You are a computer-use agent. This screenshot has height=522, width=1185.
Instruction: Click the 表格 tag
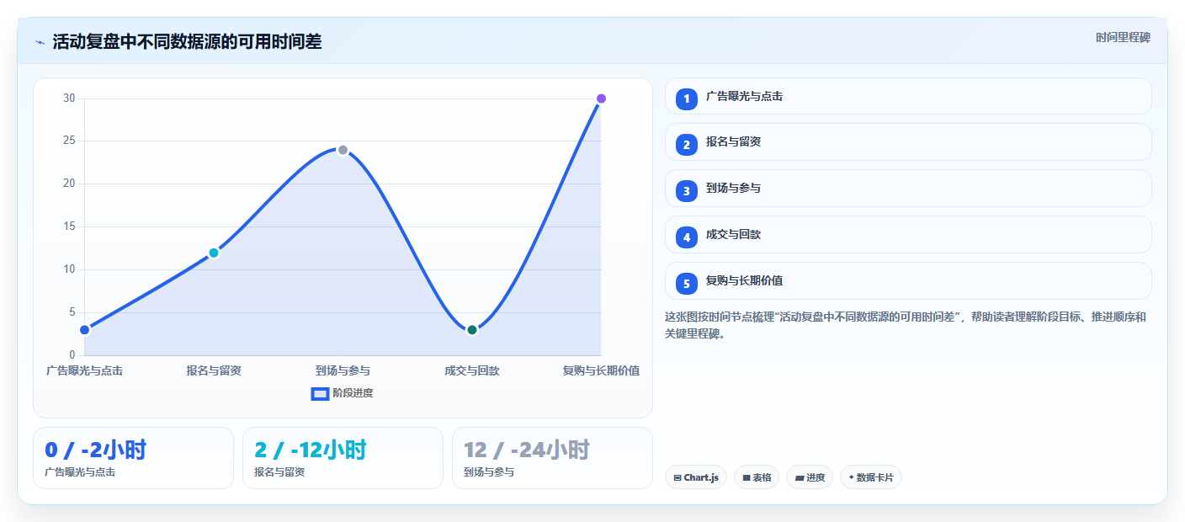click(757, 477)
